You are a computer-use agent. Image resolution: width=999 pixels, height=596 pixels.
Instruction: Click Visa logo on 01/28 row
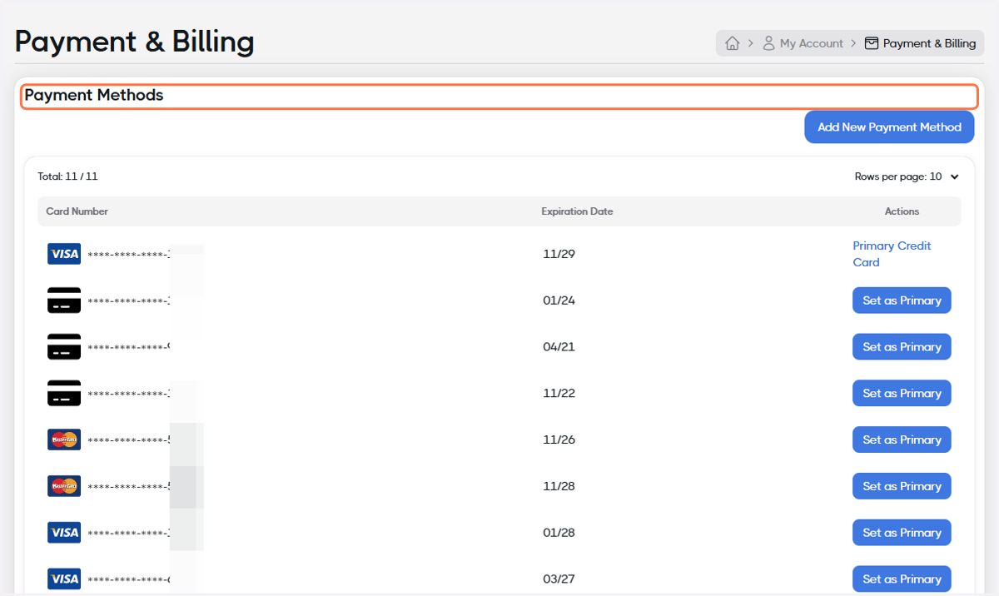tap(64, 533)
